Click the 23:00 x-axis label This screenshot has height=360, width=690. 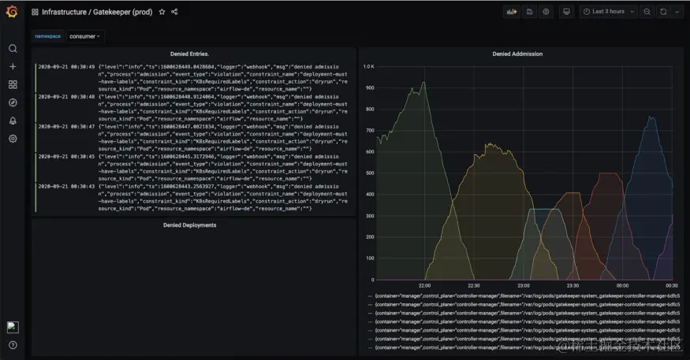(524, 286)
